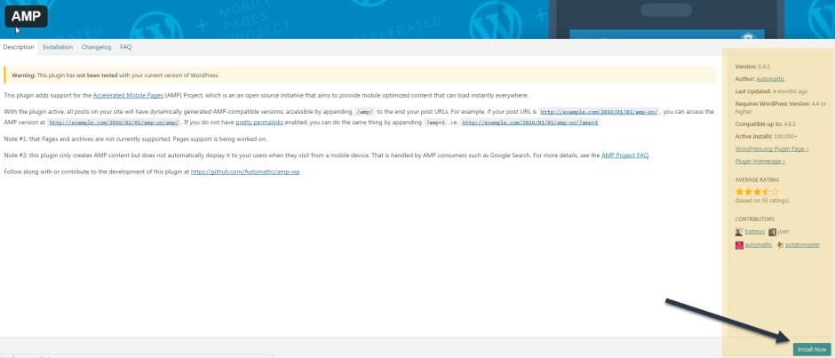Switch to the Installation tab
This screenshot has width=835, height=358.
coord(58,47)
